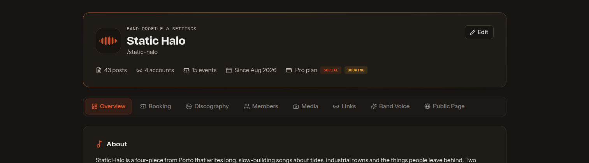Click the Static Halo waveform logo

[108, 41]
